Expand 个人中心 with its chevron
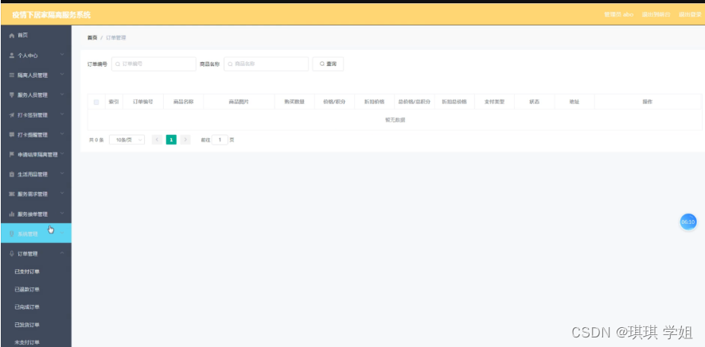 point(62,55)
